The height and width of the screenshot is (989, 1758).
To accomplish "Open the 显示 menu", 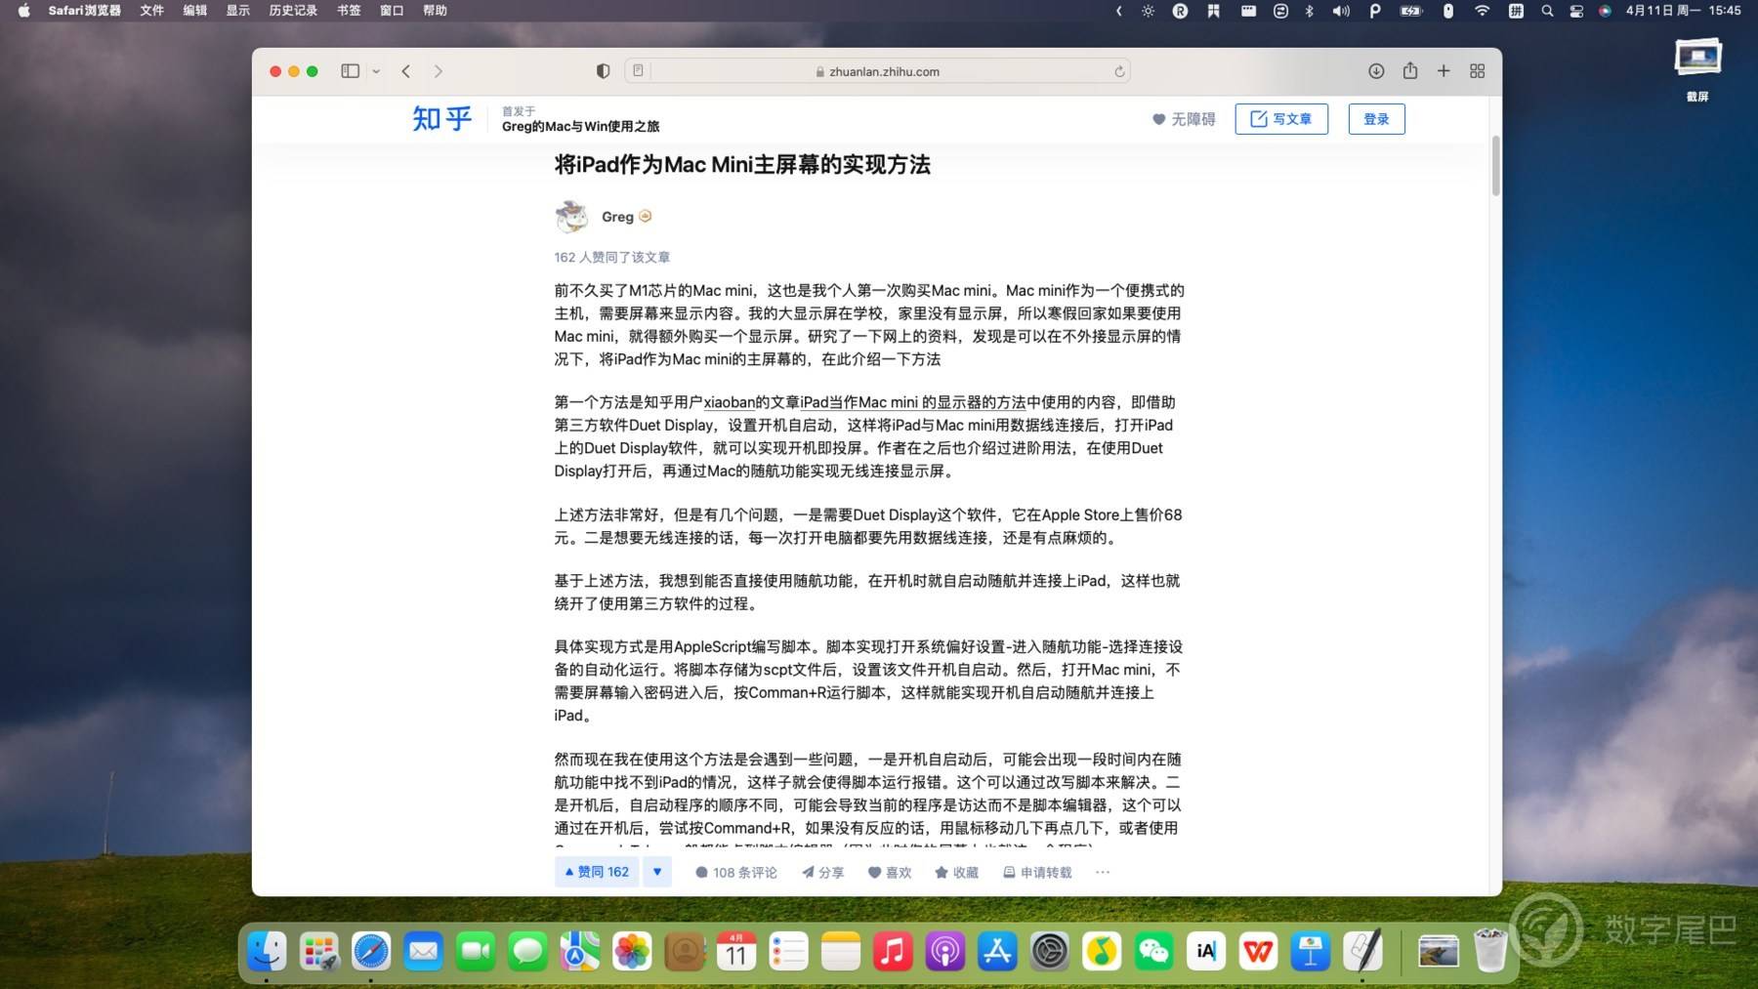I will 237,11.
